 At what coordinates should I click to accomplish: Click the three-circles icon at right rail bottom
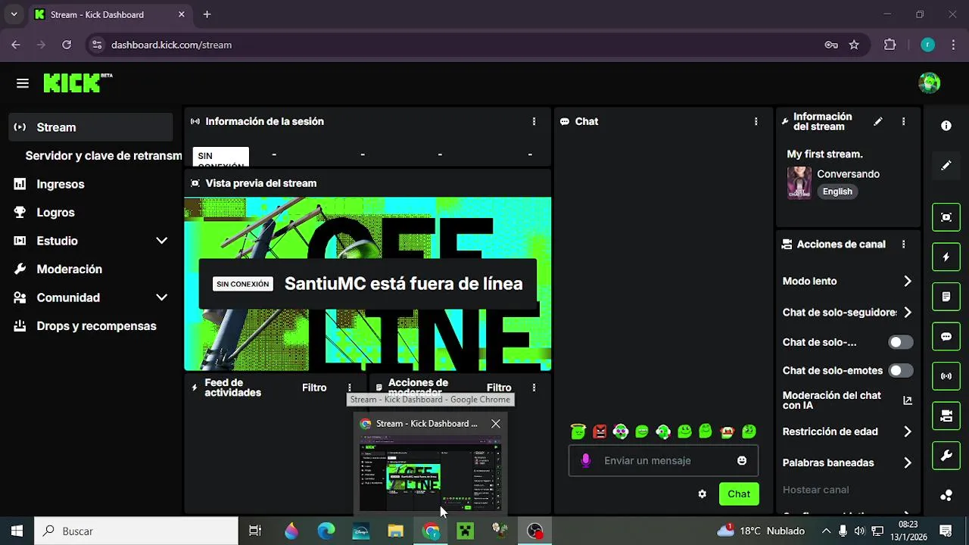click(946, 496)
